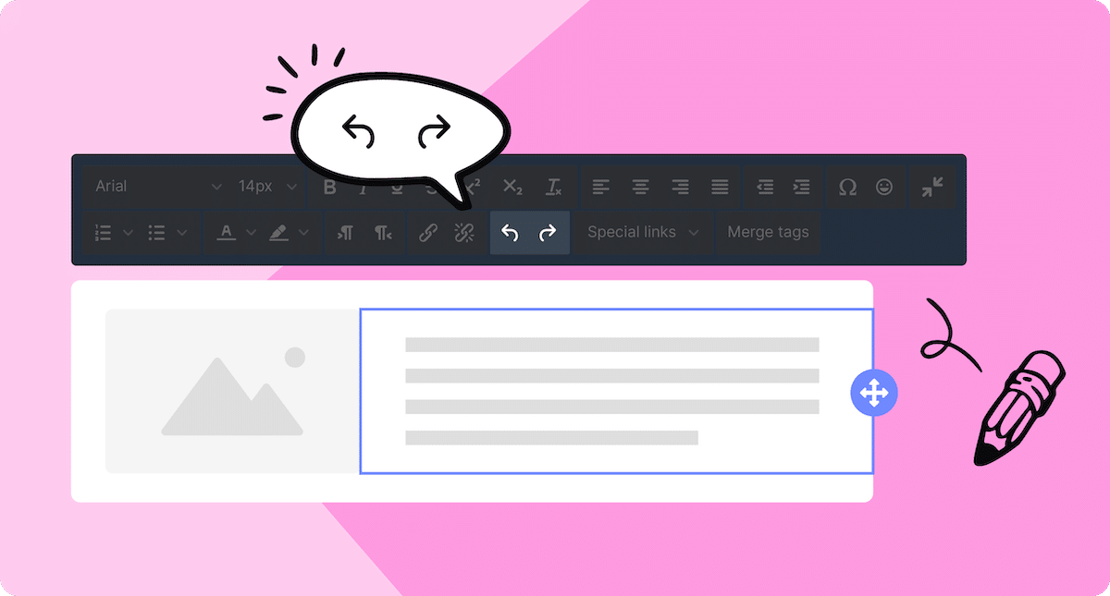Click the blue move handle on text block
The image size is (1110, 596).
(873, 394)
